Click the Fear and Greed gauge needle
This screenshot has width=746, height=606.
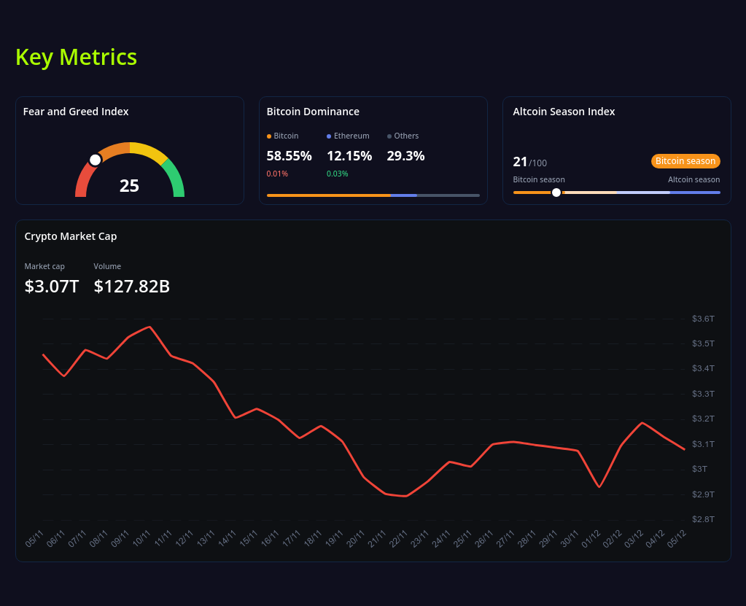click(x=95, y=160)
